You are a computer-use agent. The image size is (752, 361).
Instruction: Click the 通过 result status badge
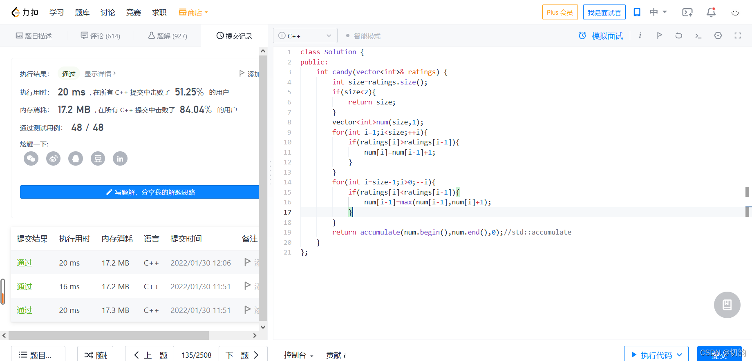click(x=69, y=74)
